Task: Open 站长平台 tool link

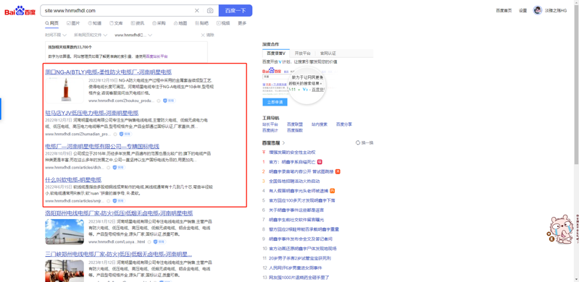Action: coord(270,124)
